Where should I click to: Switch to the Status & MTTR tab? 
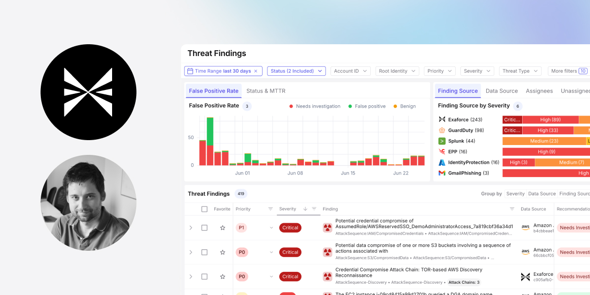coord(265,91)
